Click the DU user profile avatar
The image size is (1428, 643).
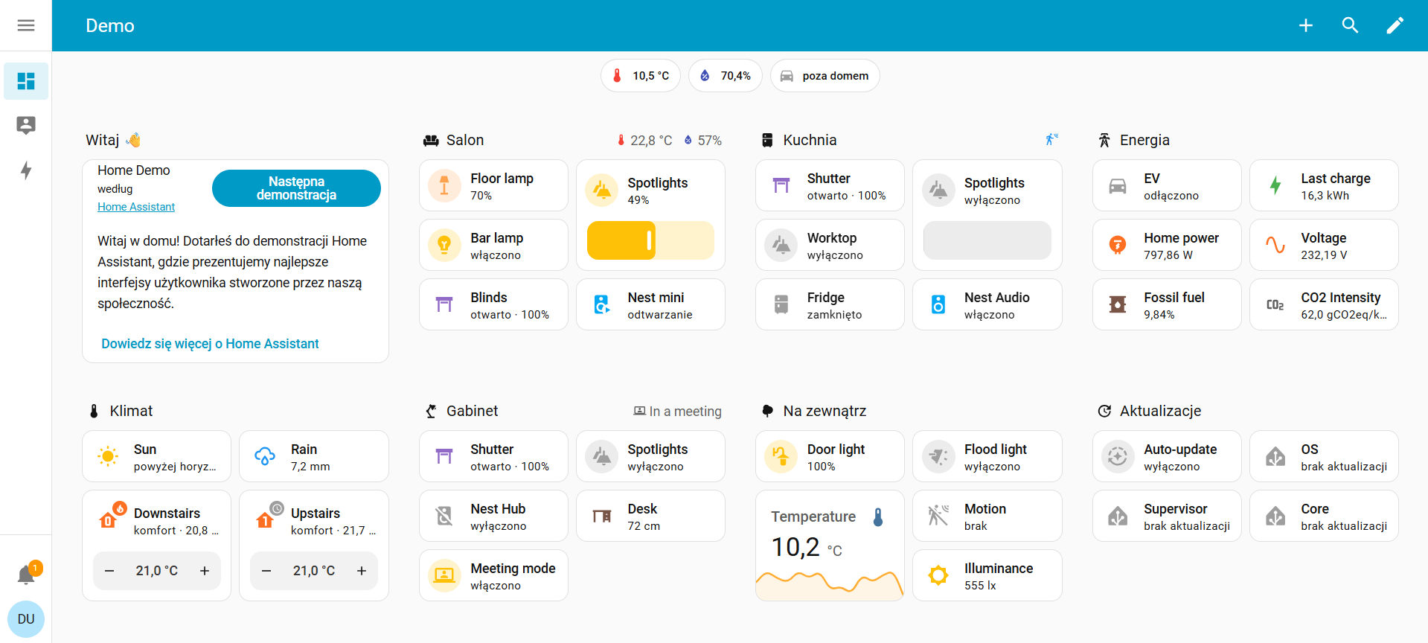26,619
